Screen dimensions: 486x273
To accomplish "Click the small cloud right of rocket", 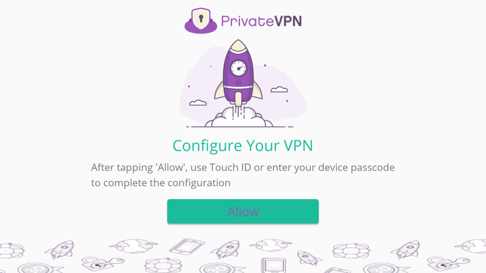I will (x=279, y=89).
